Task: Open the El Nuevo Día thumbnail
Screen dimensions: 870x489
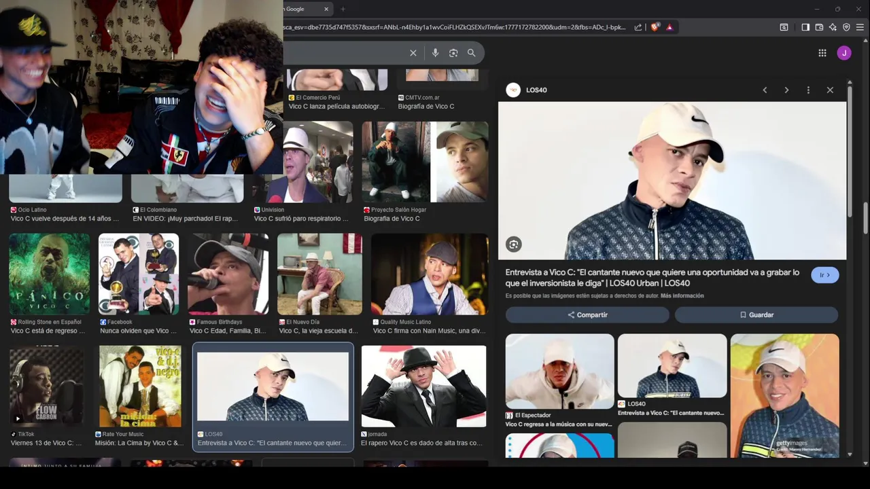Action: [x=319, y=274]
